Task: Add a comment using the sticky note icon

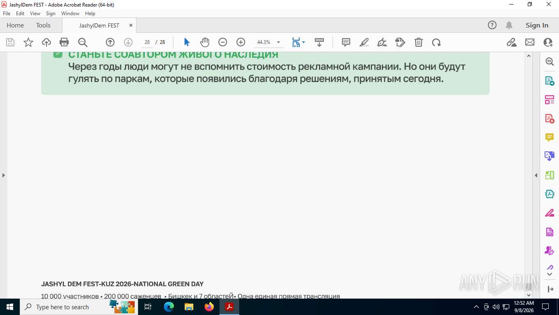Action: pyautogui.click(x=346, y=42)
